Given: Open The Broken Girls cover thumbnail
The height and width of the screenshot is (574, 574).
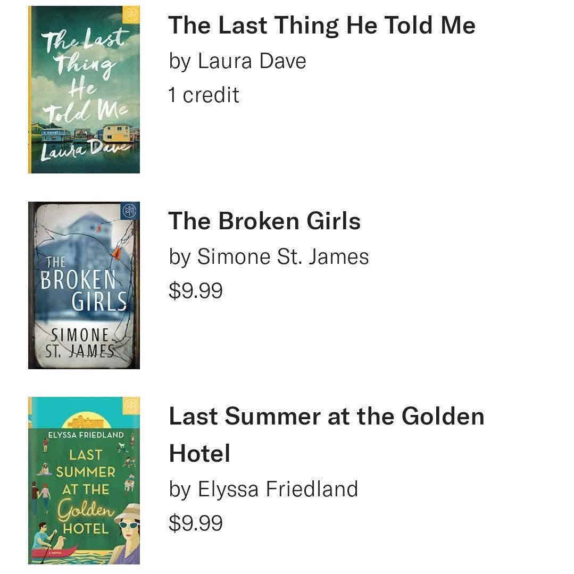Looking at the screenshot, I should click(84, 285).
